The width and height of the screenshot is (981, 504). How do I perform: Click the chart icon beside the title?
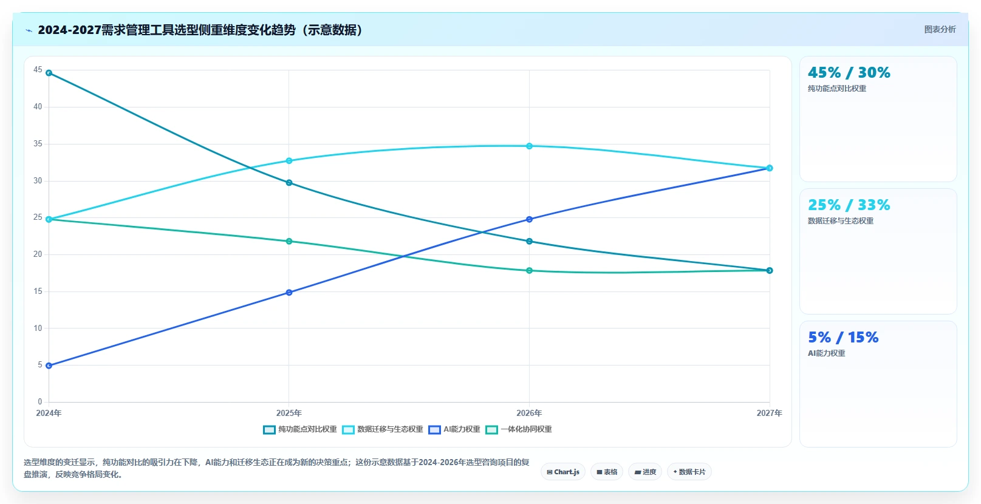(x=29, y=30)
